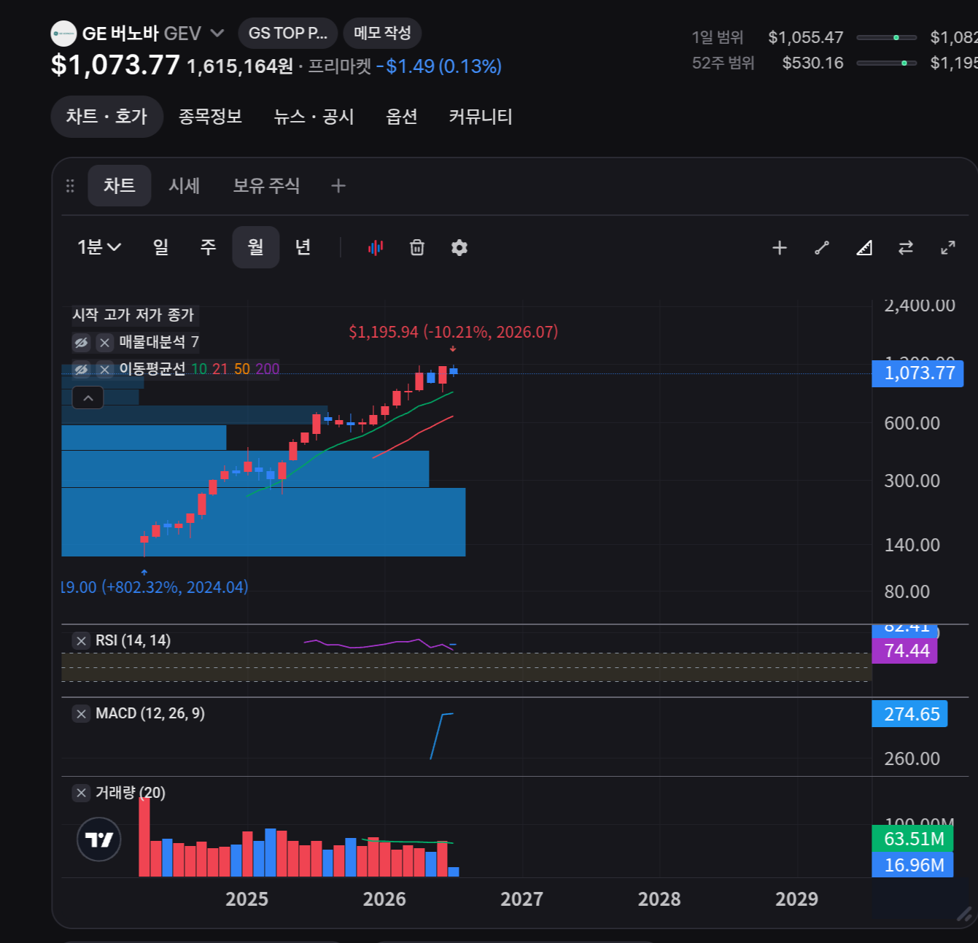978x943 pixels.
Task: Select the trend line drawing tool
Action: (x=822, y=248)
